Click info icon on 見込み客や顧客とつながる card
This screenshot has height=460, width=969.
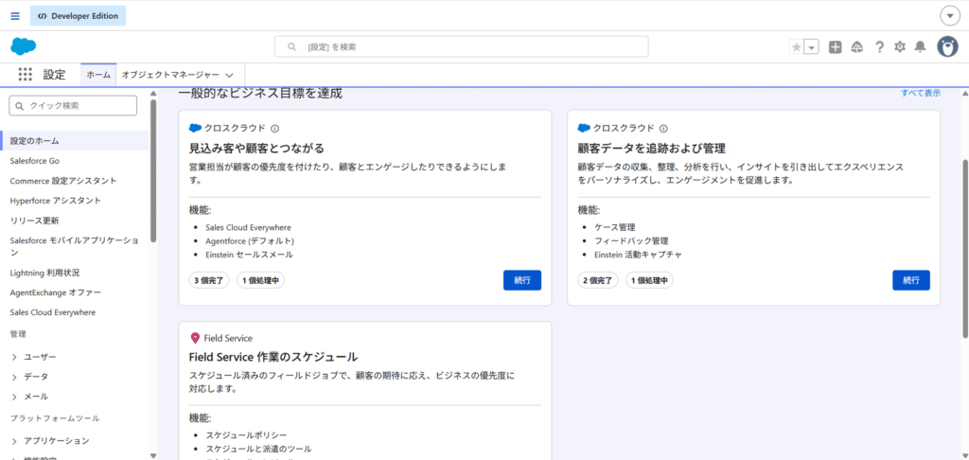(x=275, y=129)
